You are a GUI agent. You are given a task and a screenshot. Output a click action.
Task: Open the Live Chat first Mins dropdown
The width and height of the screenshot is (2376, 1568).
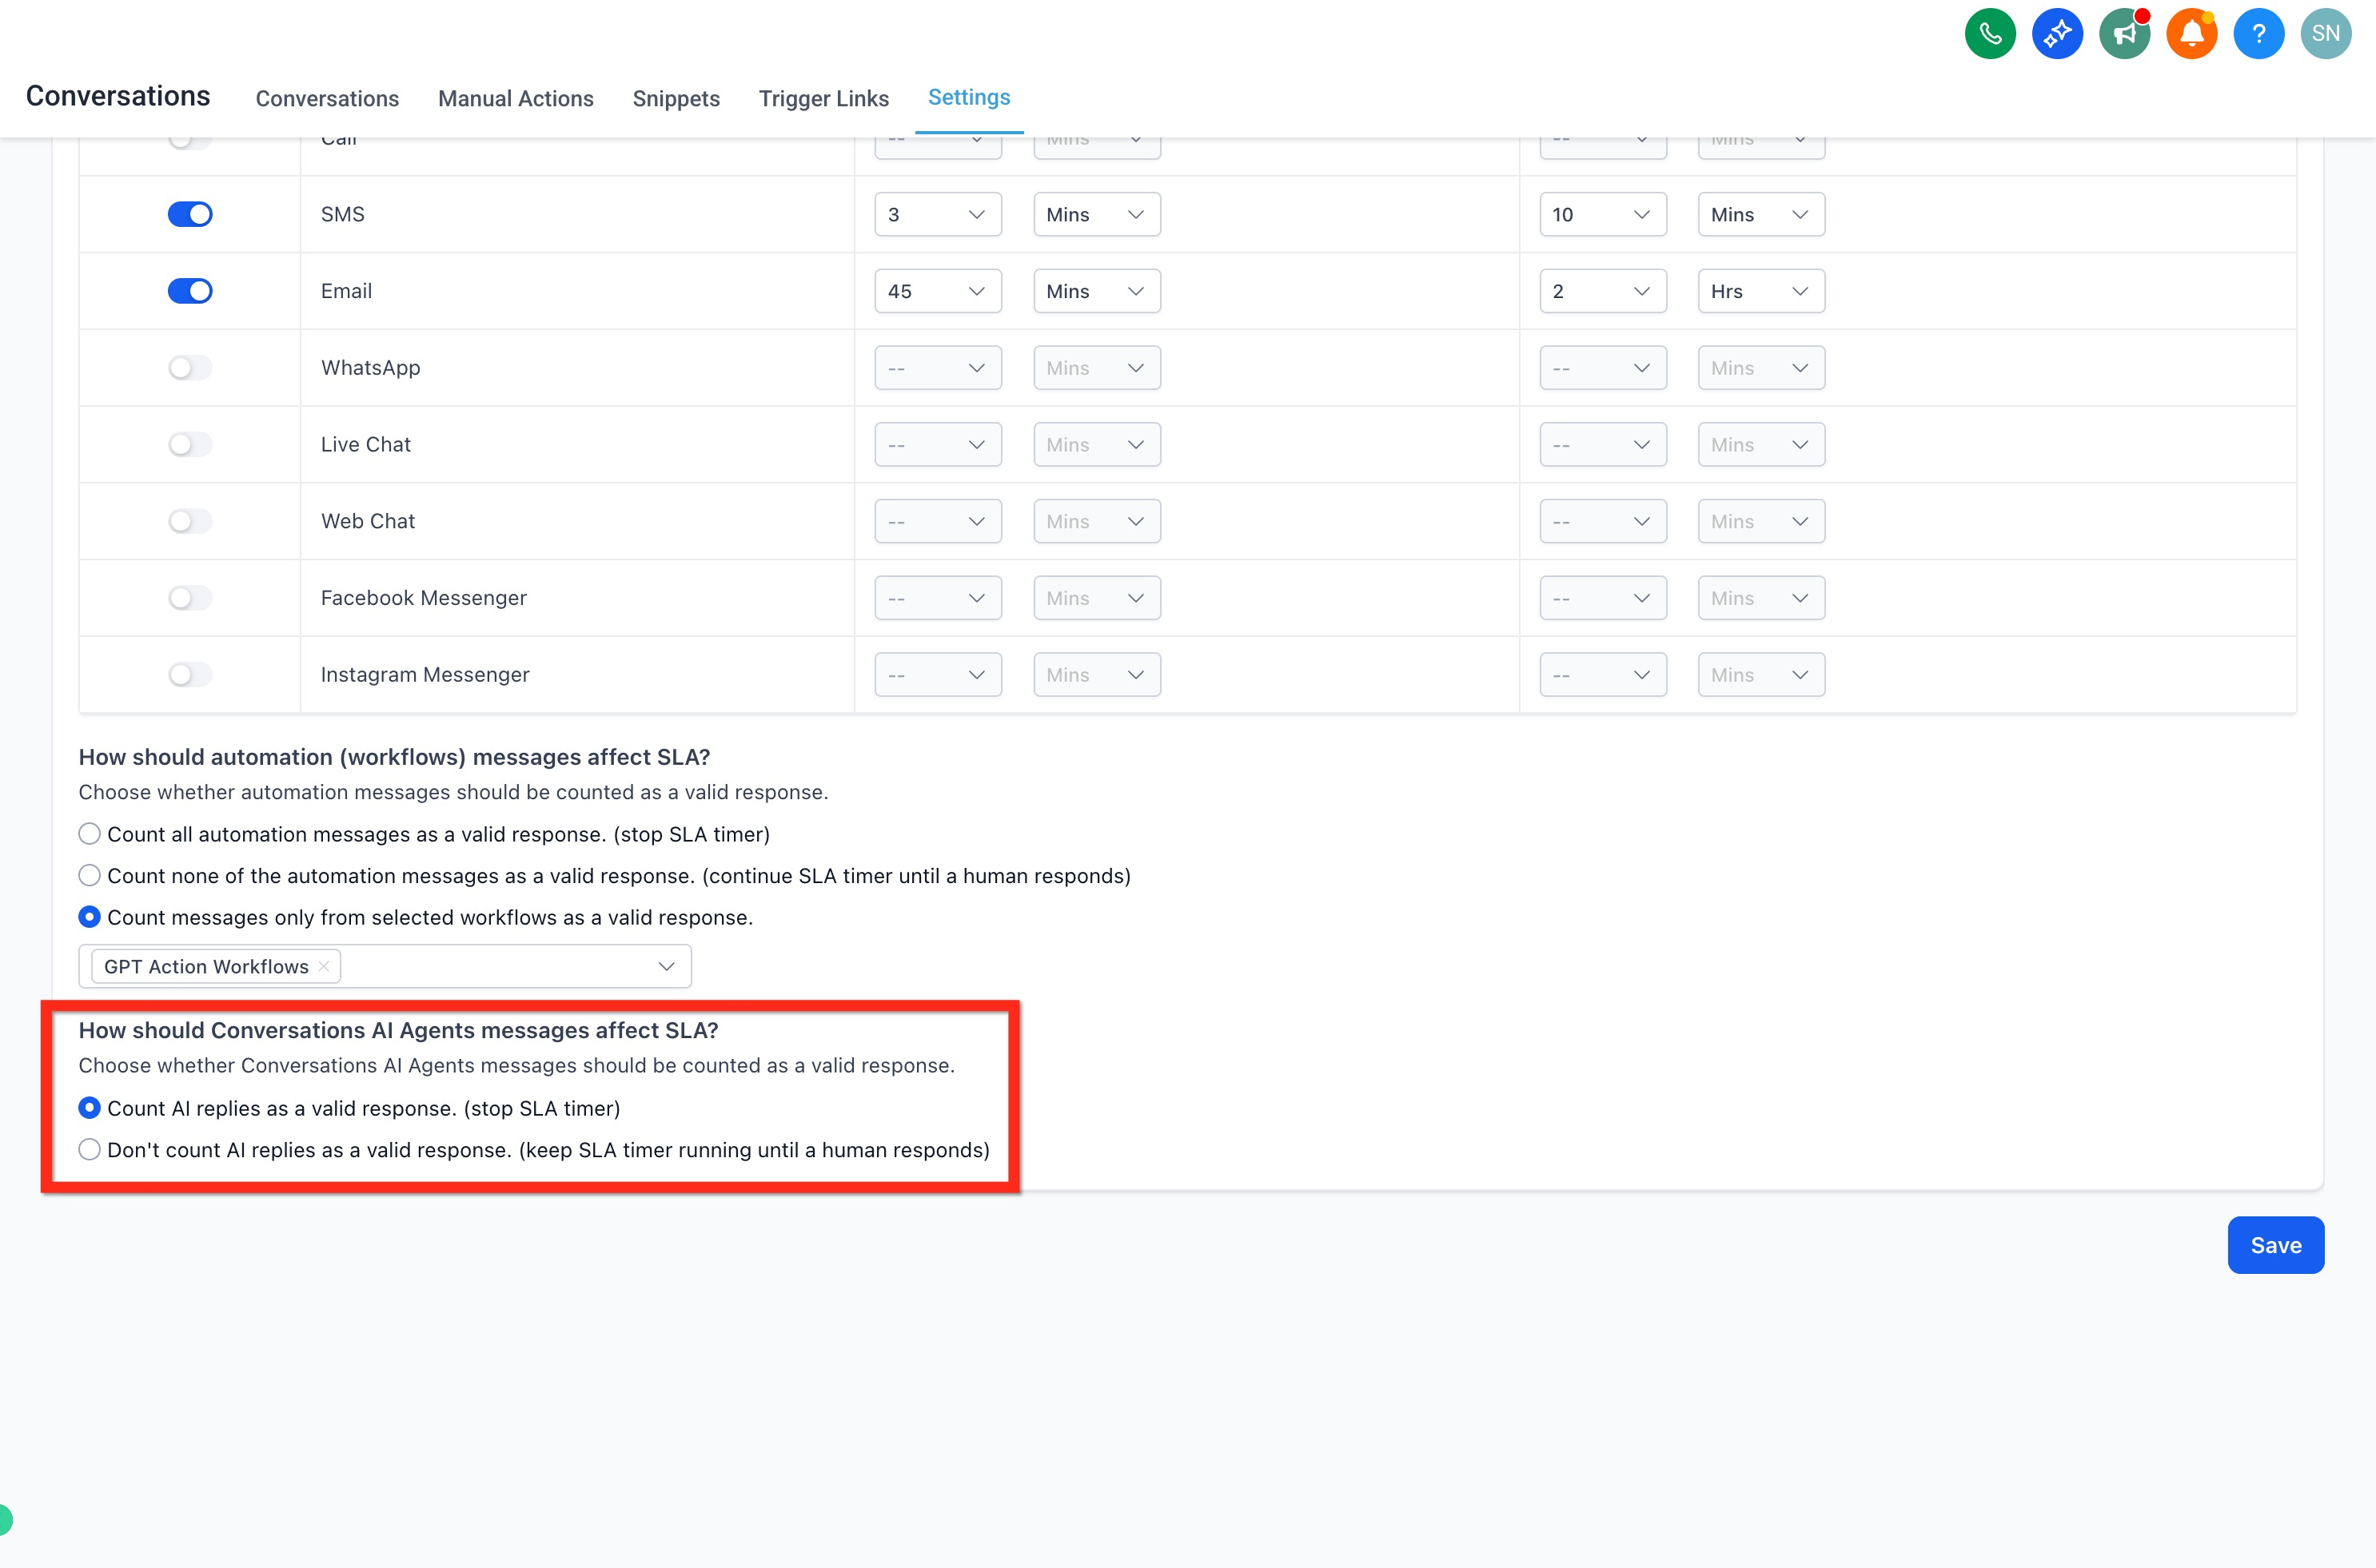(1096, 444)
